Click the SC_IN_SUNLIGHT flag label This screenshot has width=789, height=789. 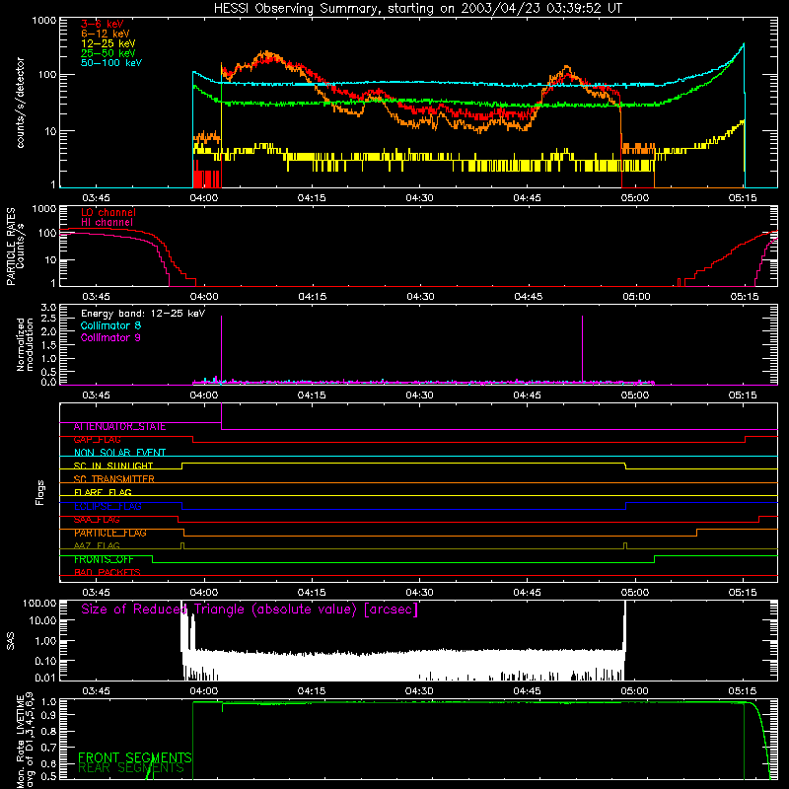tap(113, 466)
